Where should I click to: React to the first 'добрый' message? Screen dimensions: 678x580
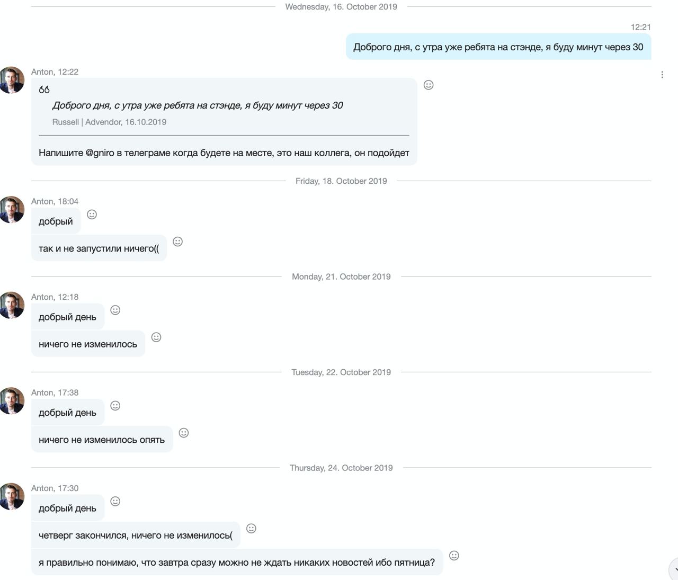pyautogui.click(x=92, y=215)
